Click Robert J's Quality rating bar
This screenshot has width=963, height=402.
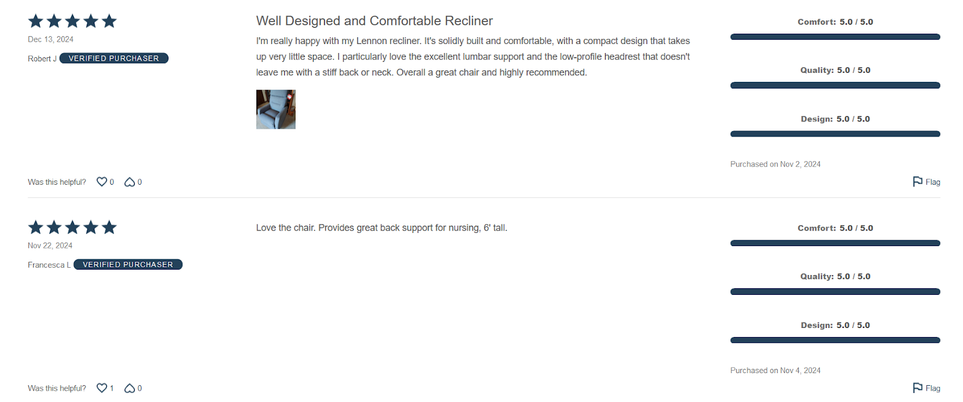point(835,85)
